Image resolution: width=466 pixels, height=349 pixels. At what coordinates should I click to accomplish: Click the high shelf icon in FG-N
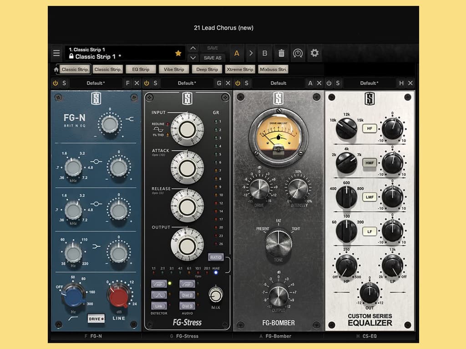130,119
